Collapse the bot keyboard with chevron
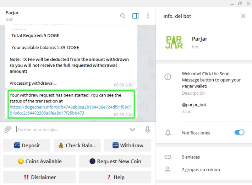Image resolution: width=252 pixels, height=185 pixels. tap(132, 129)
